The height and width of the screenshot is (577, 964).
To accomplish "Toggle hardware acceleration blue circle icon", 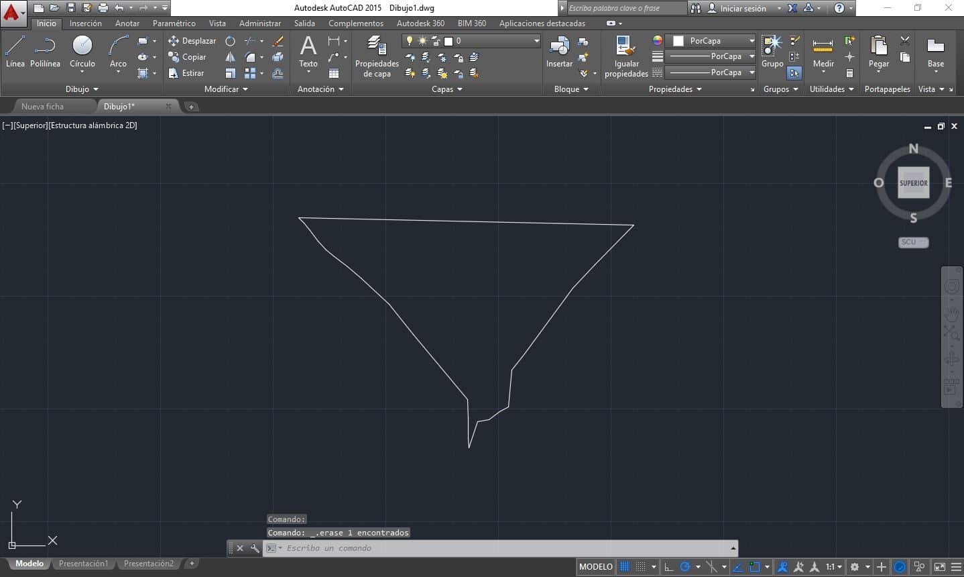I will click(900, 567).
